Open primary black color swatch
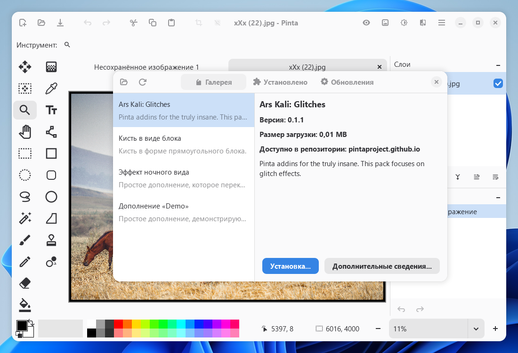 click(x=22, y=326)
